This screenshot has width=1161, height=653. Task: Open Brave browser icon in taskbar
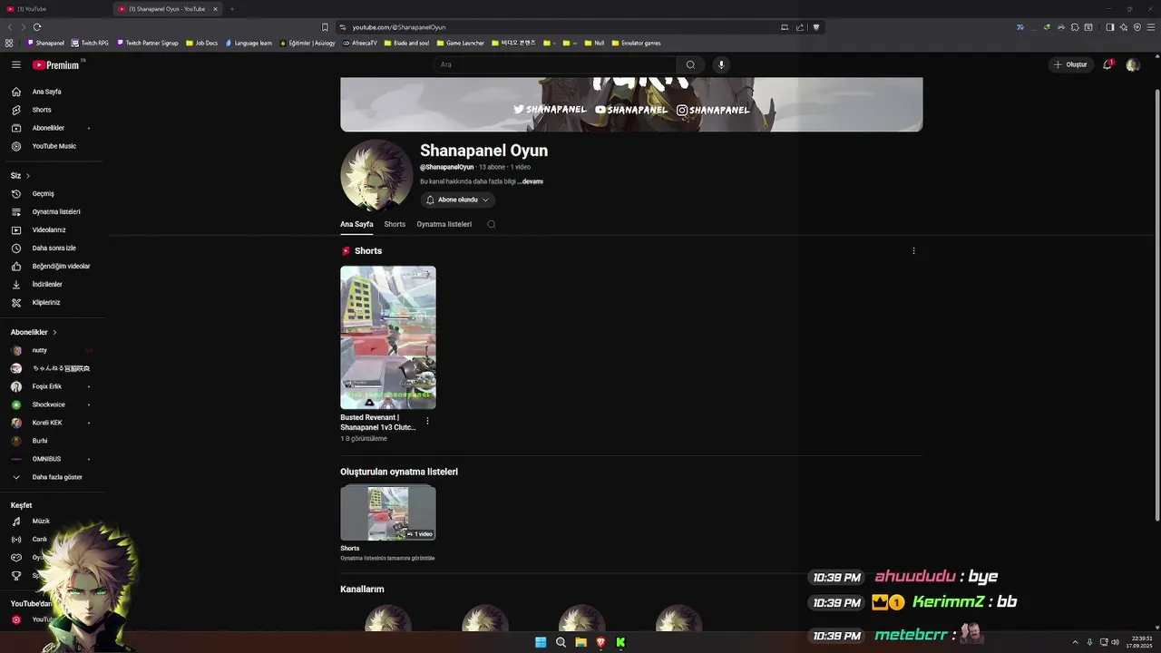point(600,642)
